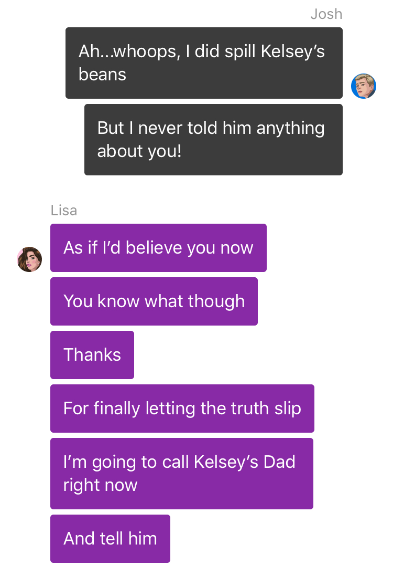Tap the sender name Lisa
Viewport: 393px width, 586px height.
click(x=64, y=210)
